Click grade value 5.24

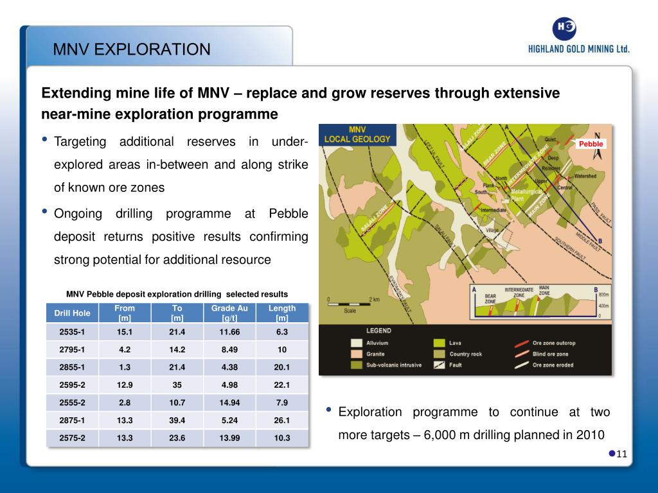(229, 420)
